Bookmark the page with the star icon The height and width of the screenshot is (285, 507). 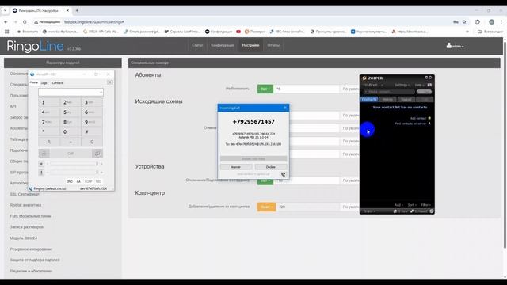coord(464,22)
